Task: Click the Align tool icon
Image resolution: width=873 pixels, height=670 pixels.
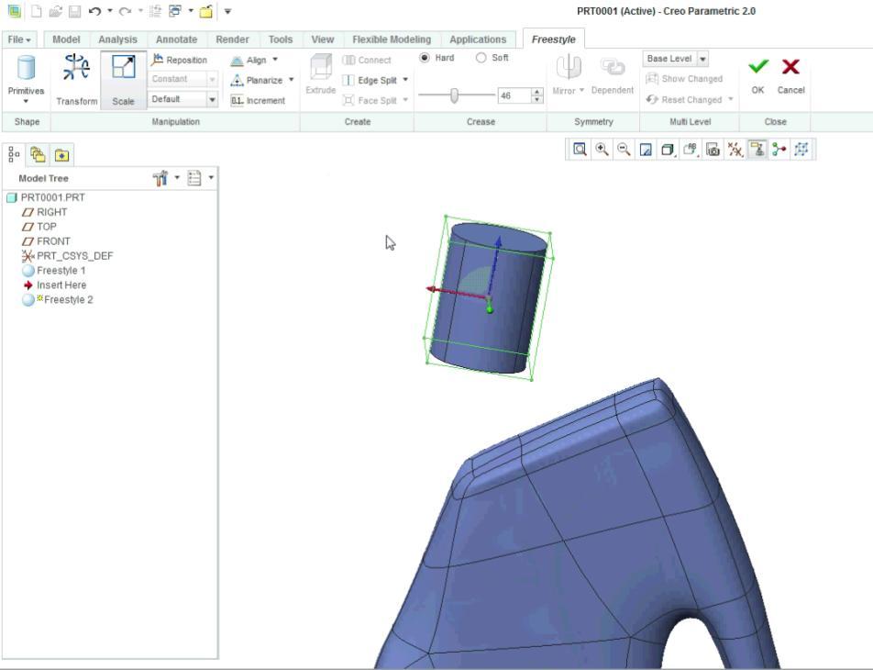Action: click(237, 60)
